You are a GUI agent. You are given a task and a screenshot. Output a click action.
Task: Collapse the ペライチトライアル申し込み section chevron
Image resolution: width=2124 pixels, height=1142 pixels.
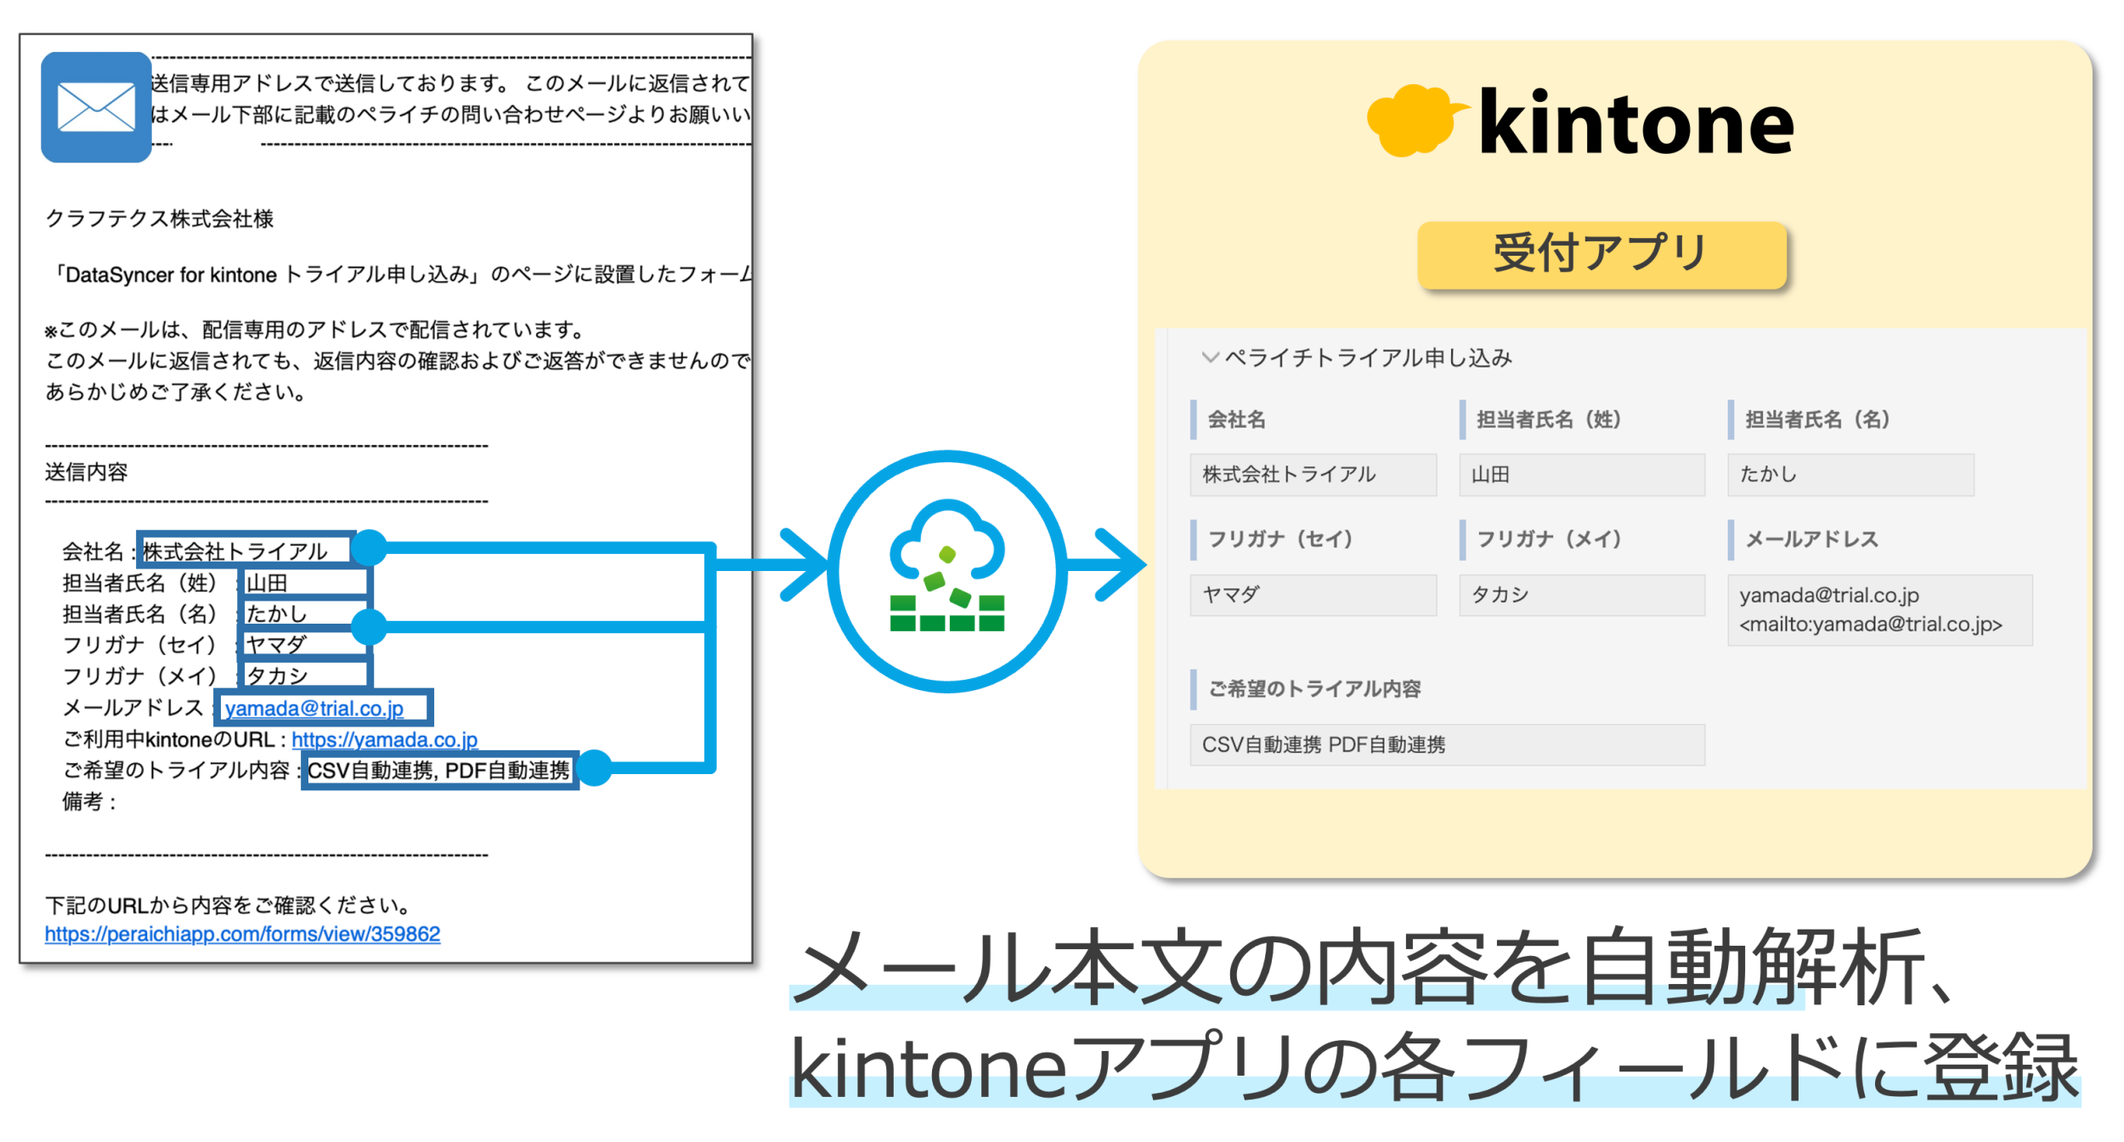tap(1209, 357)
